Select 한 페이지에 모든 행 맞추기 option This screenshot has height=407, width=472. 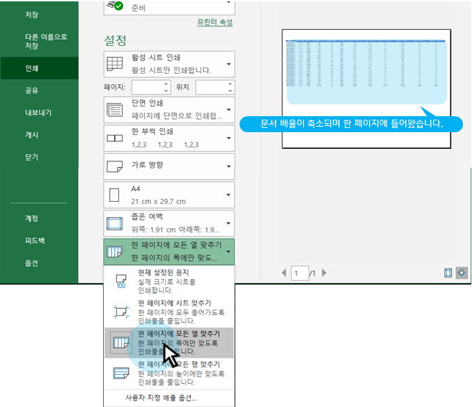point(169,374)
